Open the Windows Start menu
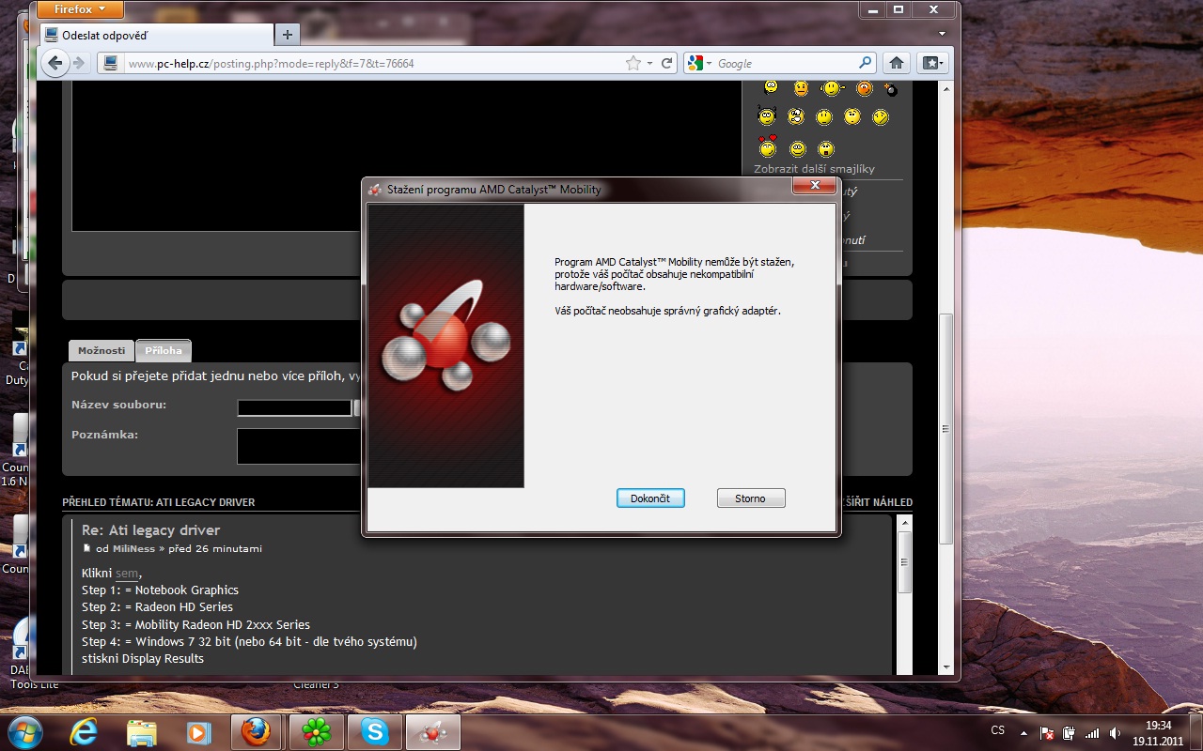 pyautogui.click(x=24, y=731)
